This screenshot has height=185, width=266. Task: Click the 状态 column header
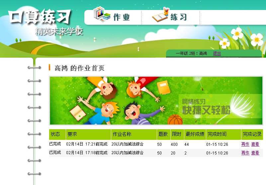click(x=55, y=135)
